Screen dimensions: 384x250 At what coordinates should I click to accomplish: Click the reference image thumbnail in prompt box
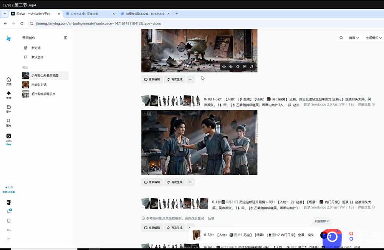(196, 235)
